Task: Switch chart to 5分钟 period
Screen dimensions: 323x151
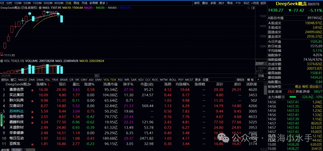Action: (27, 3)
